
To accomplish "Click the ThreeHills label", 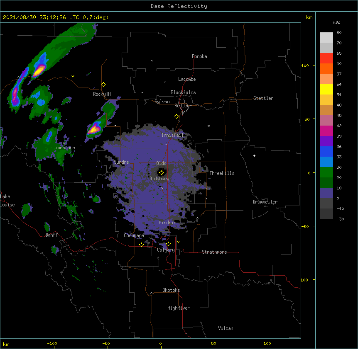I will 222,173.
